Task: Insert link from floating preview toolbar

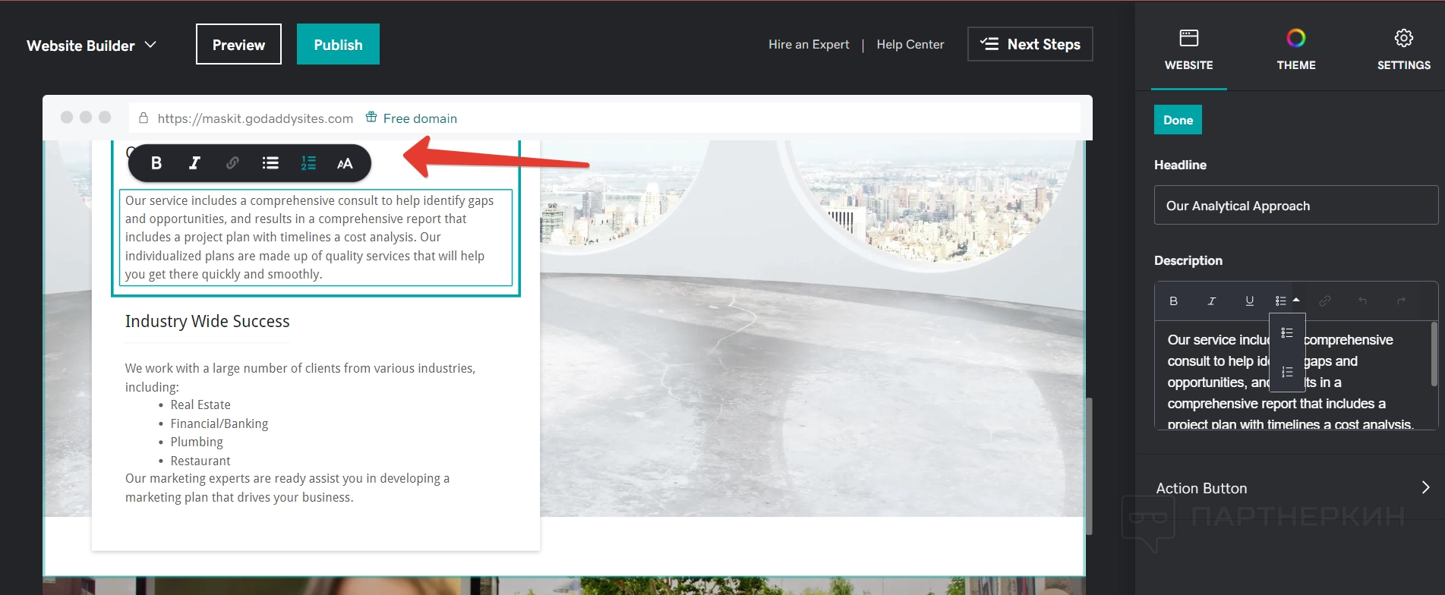Action: (232, 163)
